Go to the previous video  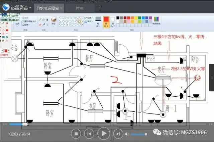89,134
